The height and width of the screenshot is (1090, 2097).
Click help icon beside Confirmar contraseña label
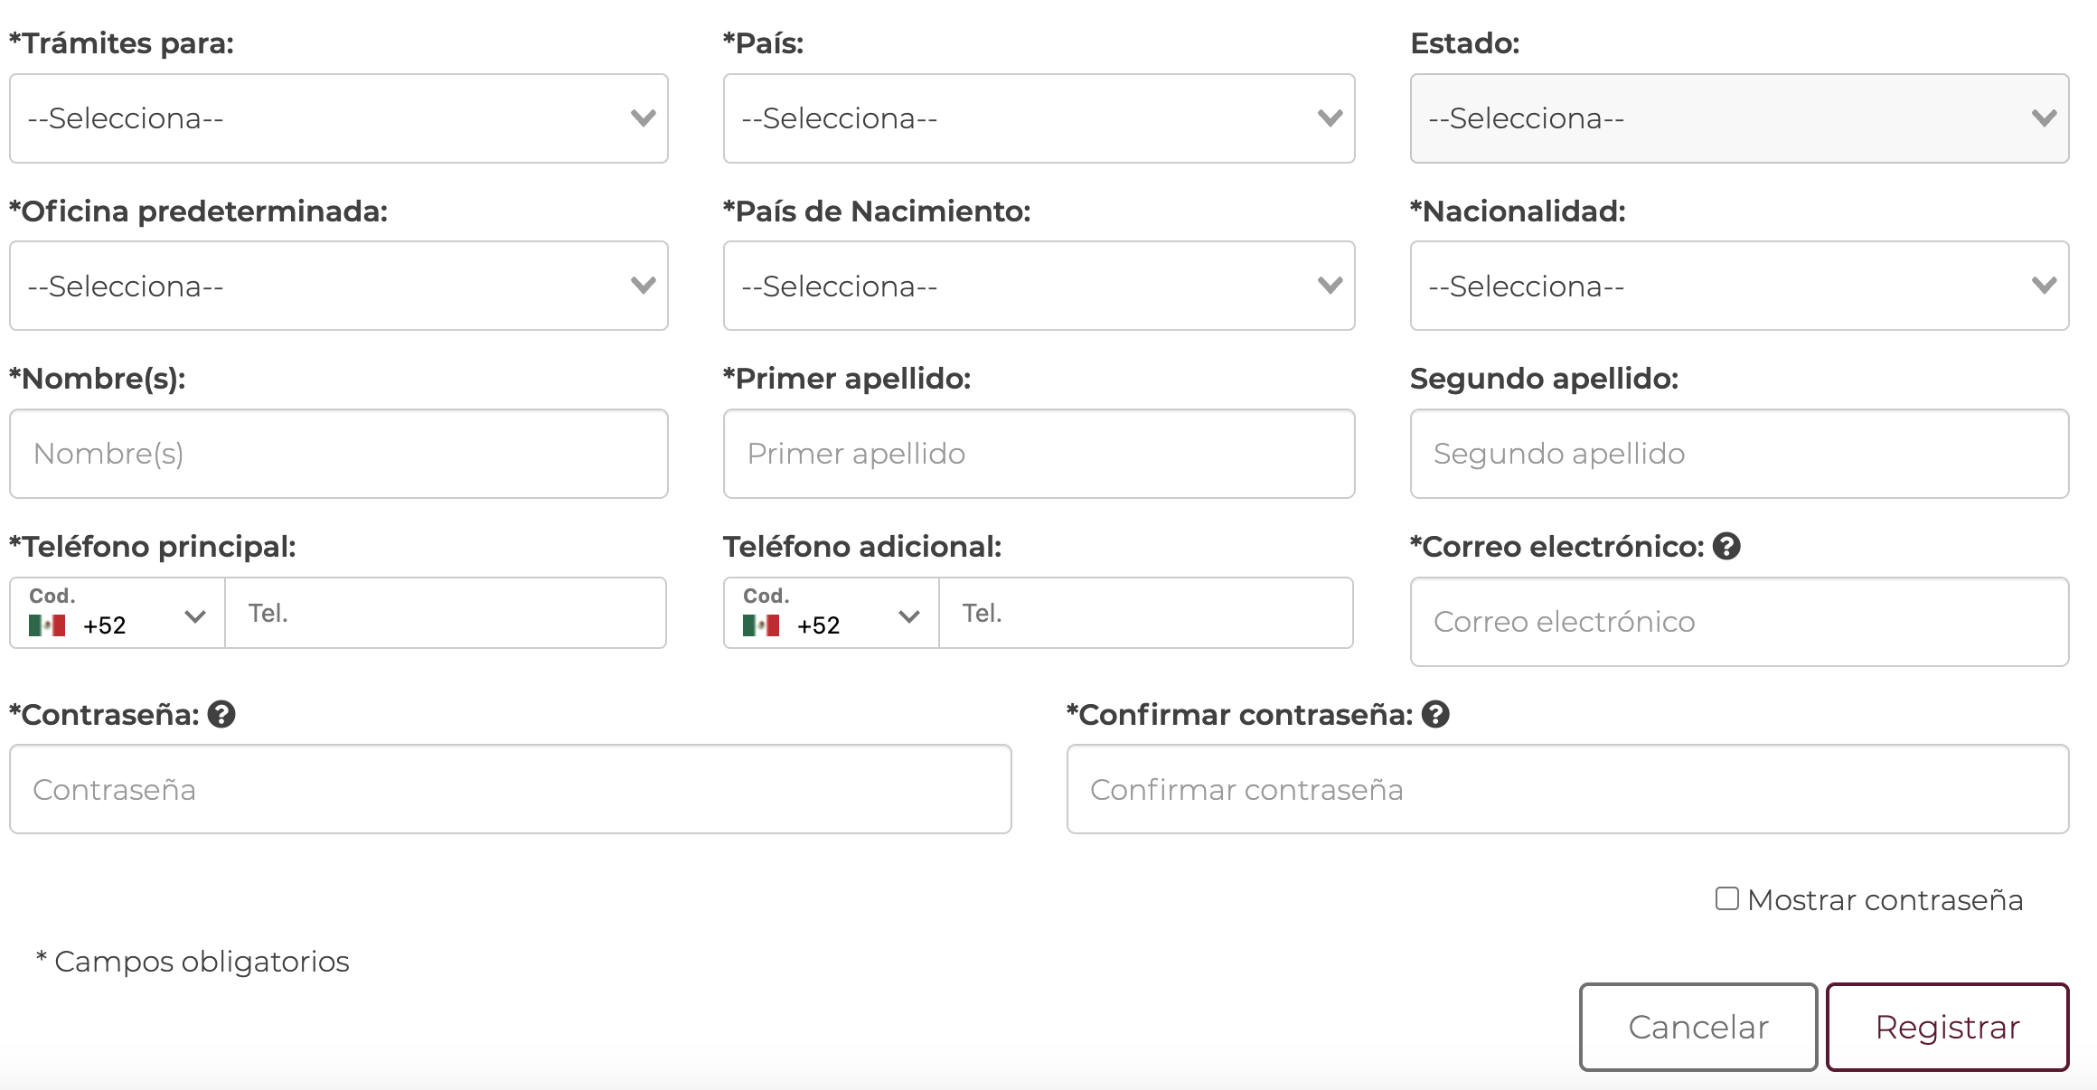pos(1435,715)
